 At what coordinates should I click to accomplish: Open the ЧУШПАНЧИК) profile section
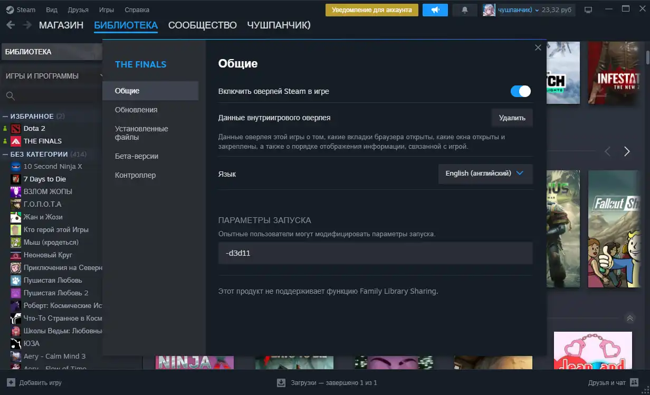pos(279,25)
